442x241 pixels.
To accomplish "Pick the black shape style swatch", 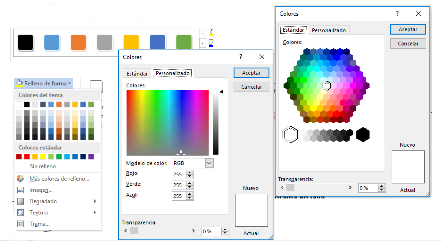I will (25, 42).
